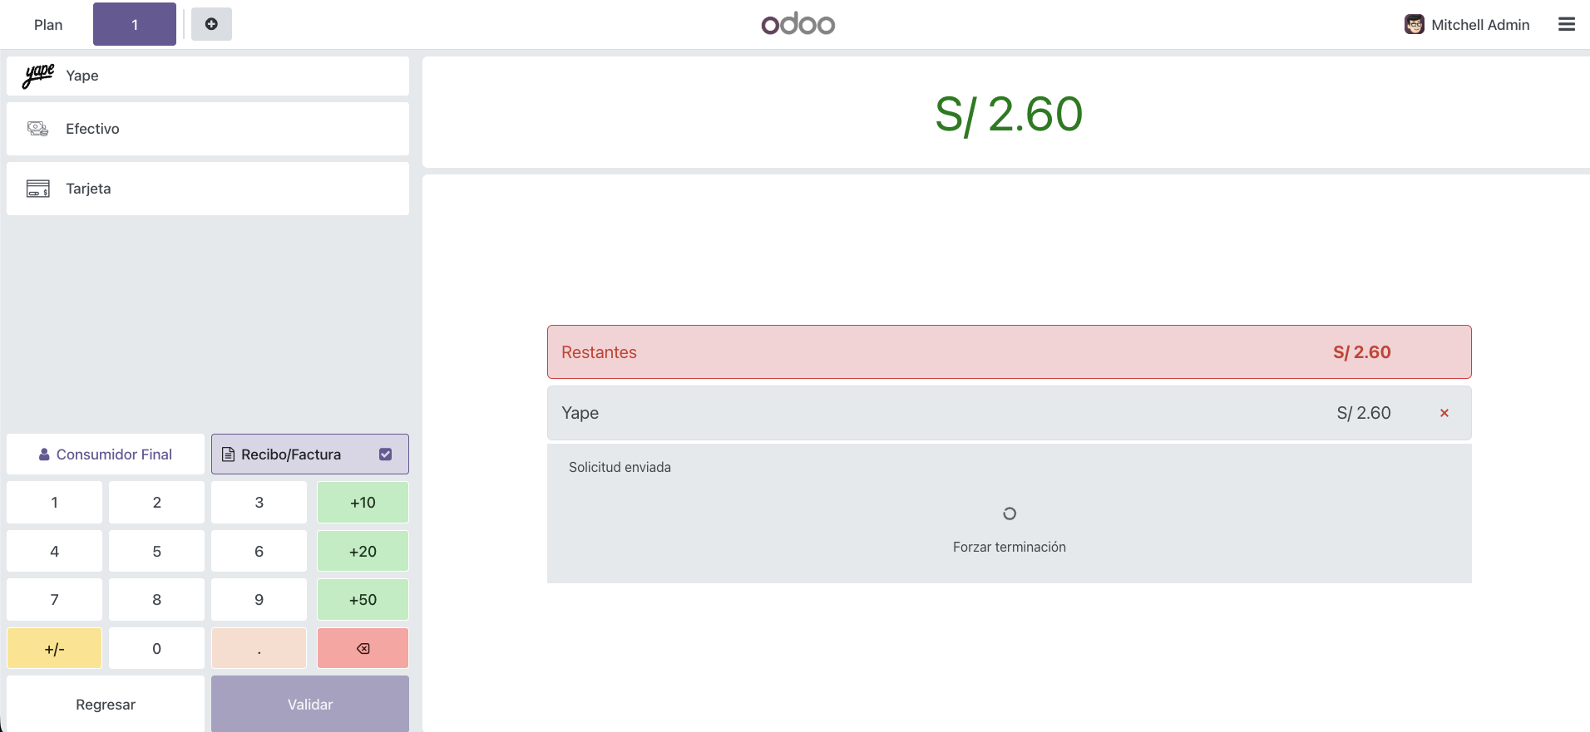The width and height of the screenshot is (1590, 732).
Task: Toggle sign with +/- key
Action: (x=55, y=648)
